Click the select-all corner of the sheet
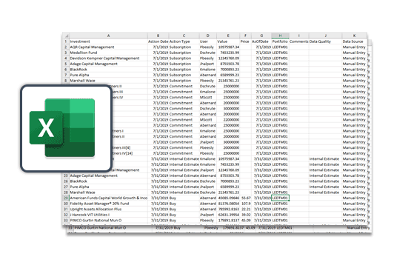The image size is (411, 274). point(66,36)
